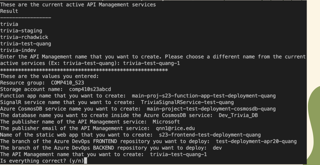
Task: Click the 'Result' header line
Action: 9,11
